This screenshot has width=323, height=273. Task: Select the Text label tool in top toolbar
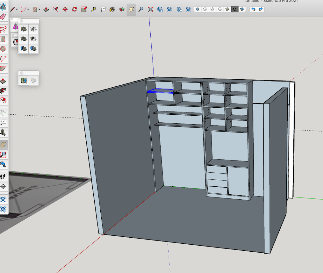[x=103, y=9]
